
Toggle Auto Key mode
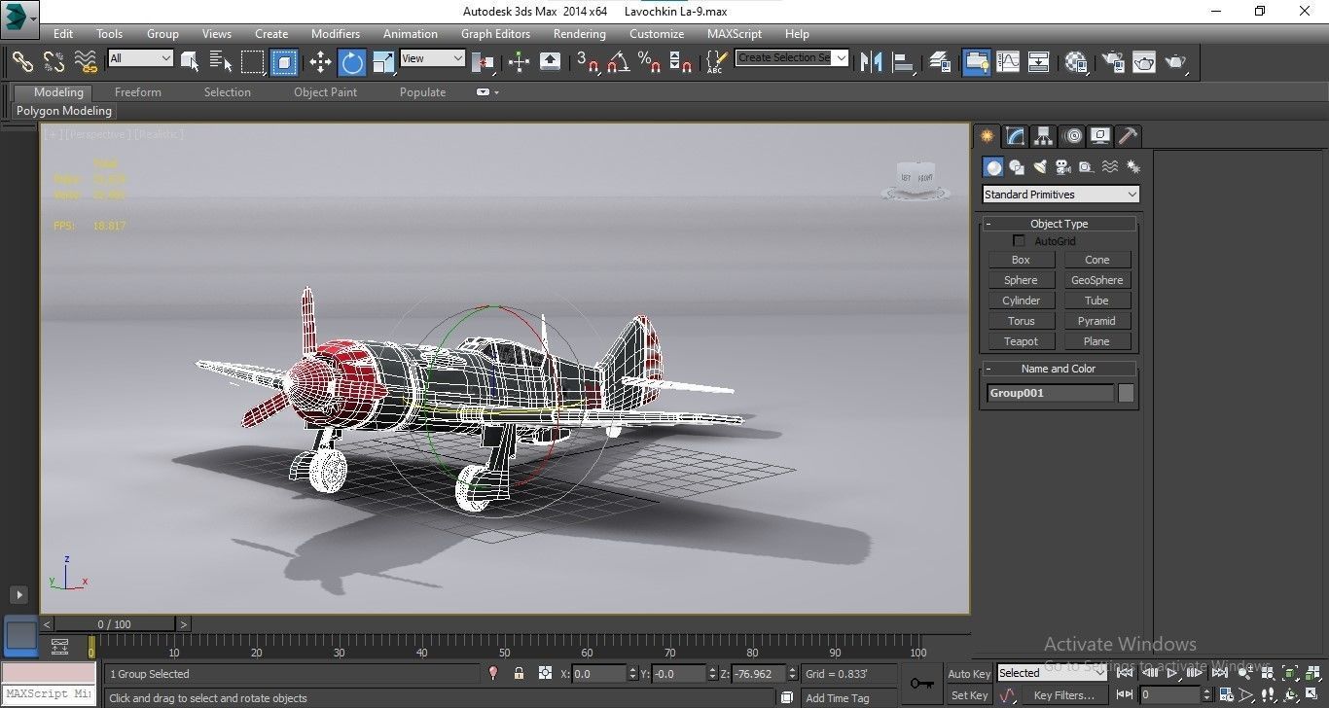tap(969, 674)
